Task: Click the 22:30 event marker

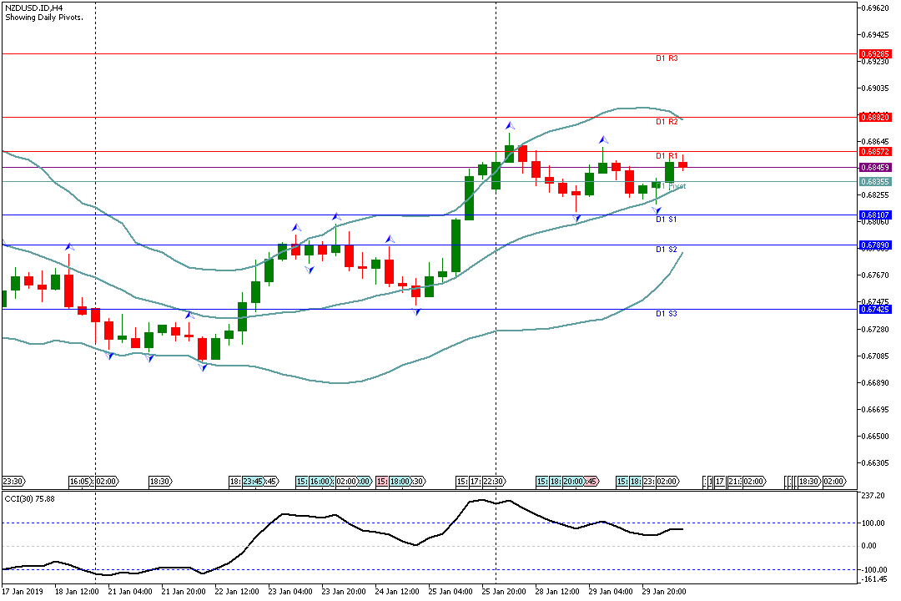Action: [494, 482]
